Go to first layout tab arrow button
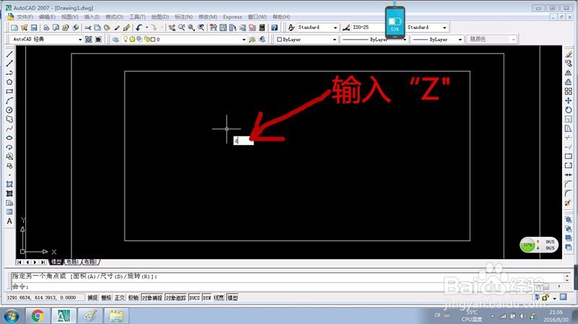 20,262
